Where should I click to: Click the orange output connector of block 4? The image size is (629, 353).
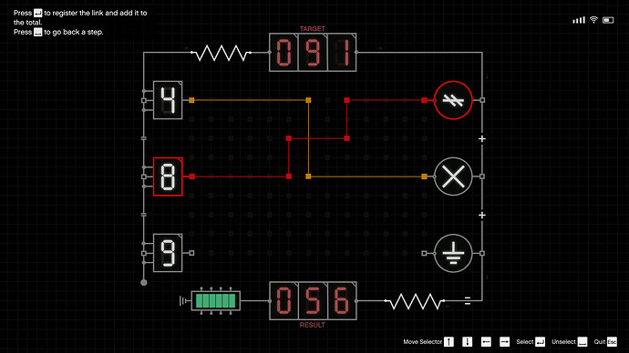[191, 100]
